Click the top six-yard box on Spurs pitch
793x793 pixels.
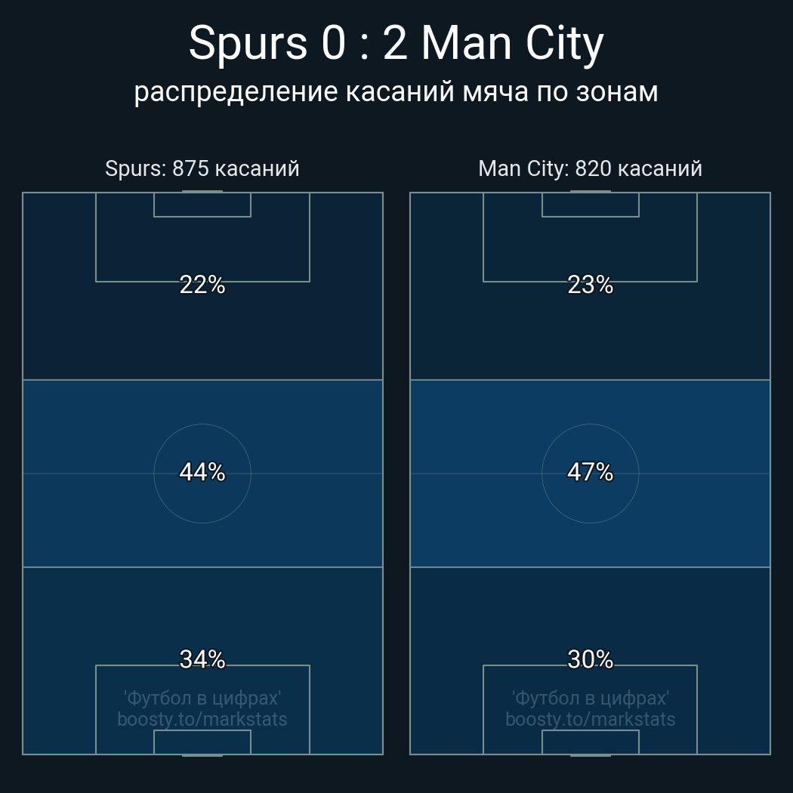coord(202,205)
